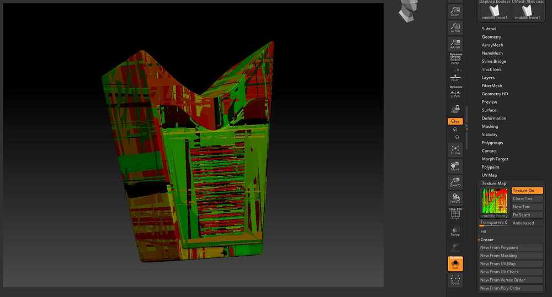Click the dimmed Ghost icon
This screenshot has height=297, width=552.
[x=455, y=247]
